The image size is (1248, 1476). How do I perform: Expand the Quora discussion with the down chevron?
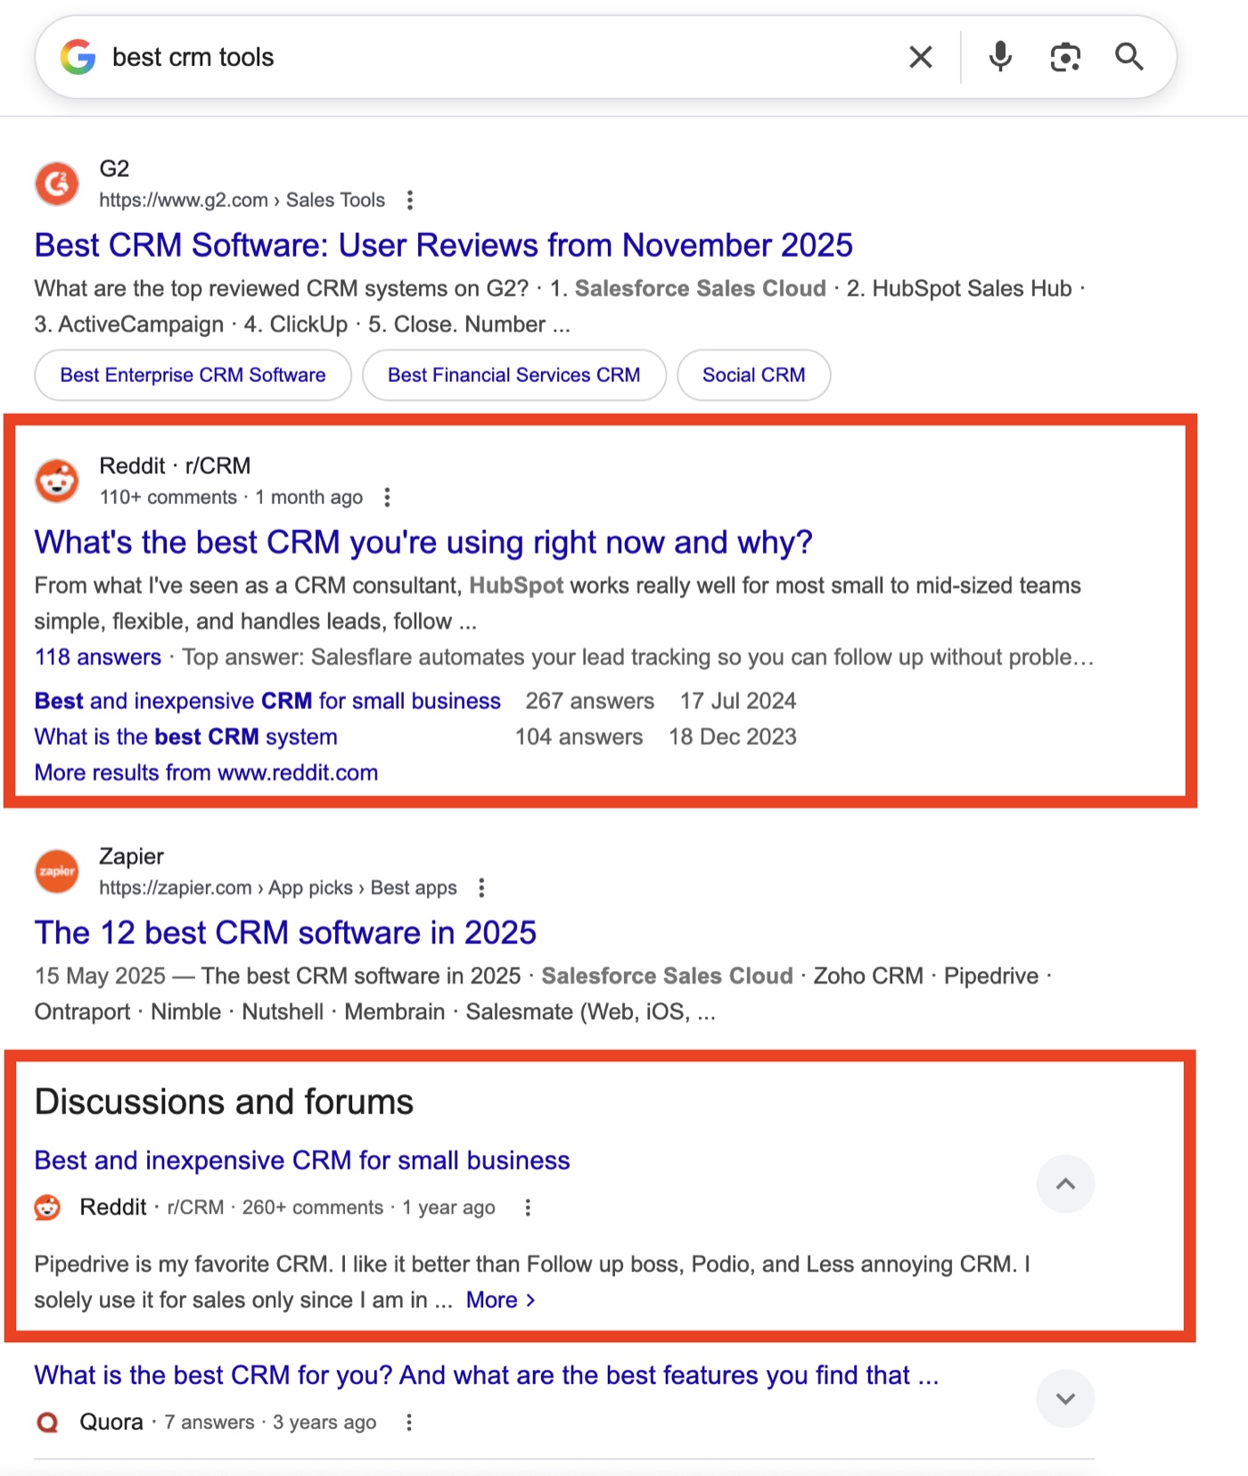[1065, 1398]
